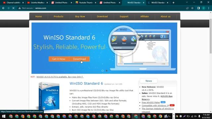Open the Windows Start menu
The image size is (212, 119).
point(4,116)
